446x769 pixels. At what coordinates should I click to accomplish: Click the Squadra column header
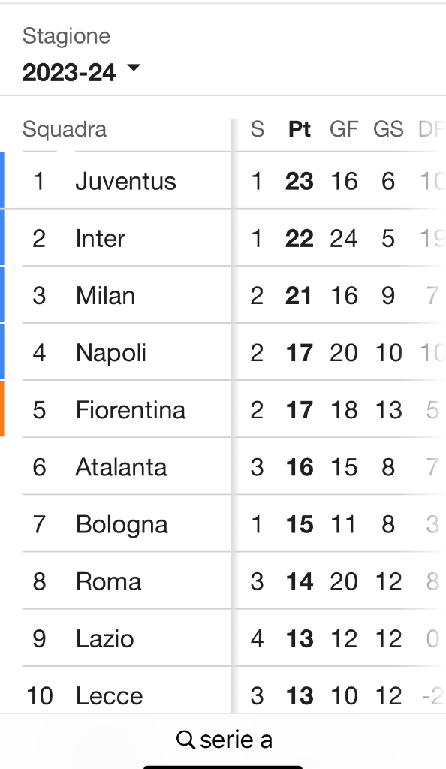[x=65, y=129]
